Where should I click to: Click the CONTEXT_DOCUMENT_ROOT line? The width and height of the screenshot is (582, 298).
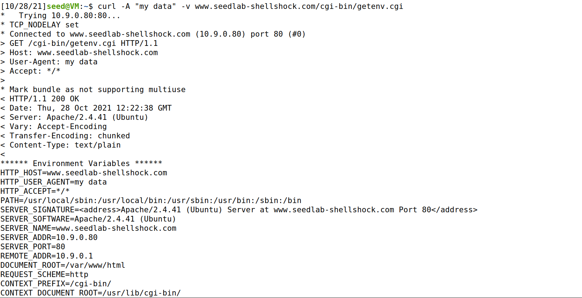(x=91, y=293)
